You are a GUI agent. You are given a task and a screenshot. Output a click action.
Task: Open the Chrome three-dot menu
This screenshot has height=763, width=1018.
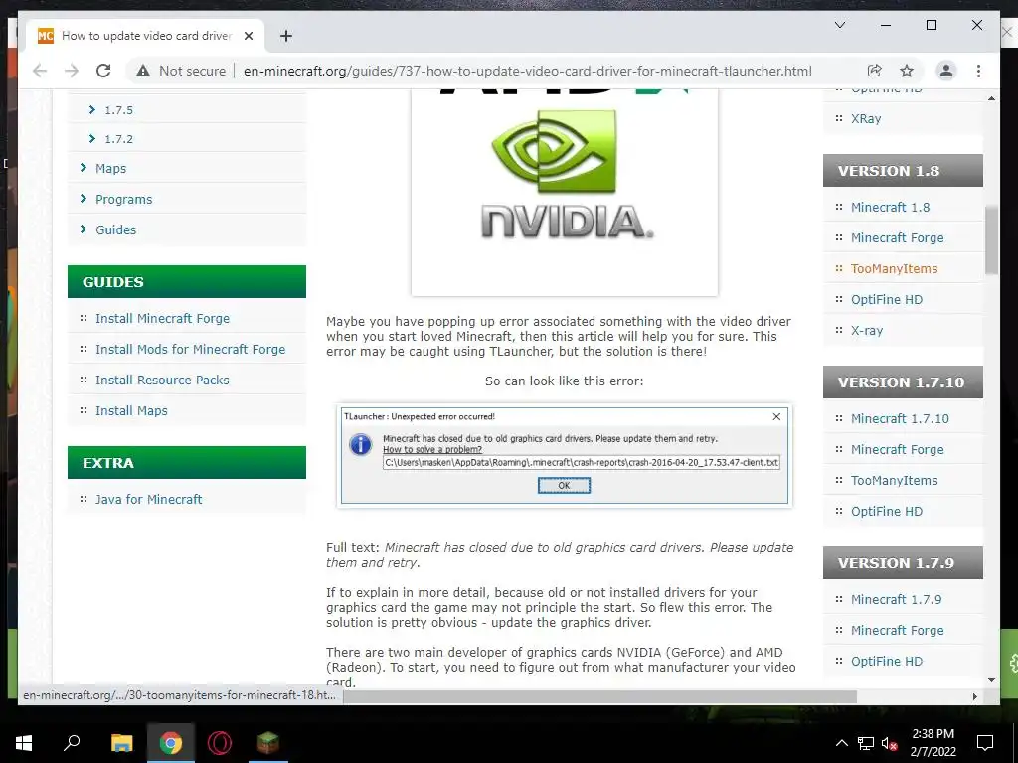pyautogui.click(x=978, y=71)
